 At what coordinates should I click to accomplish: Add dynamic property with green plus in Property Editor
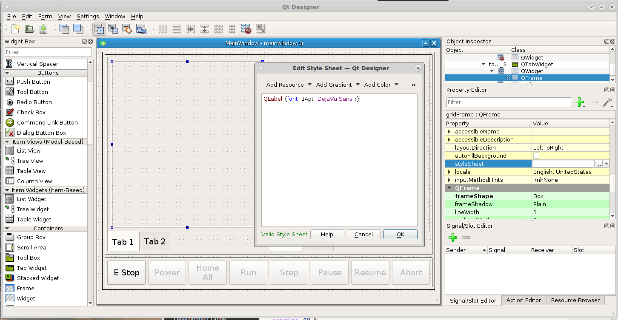(579, 102)
